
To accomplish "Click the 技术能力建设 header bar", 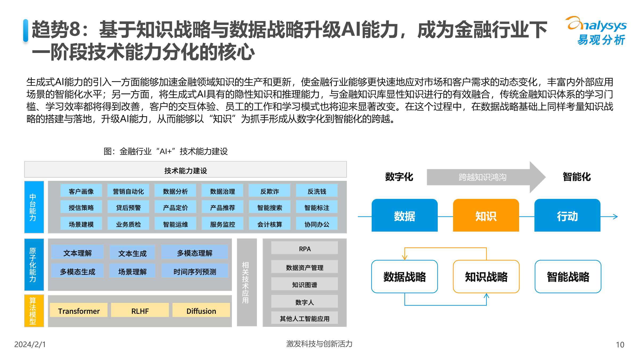I will coord(186,171).
